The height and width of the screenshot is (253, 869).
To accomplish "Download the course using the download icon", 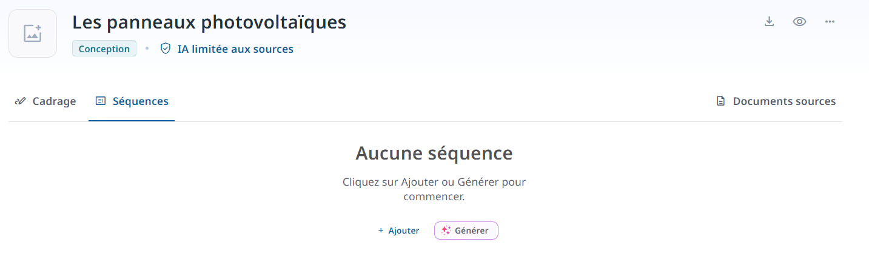I will pos(769,22).
